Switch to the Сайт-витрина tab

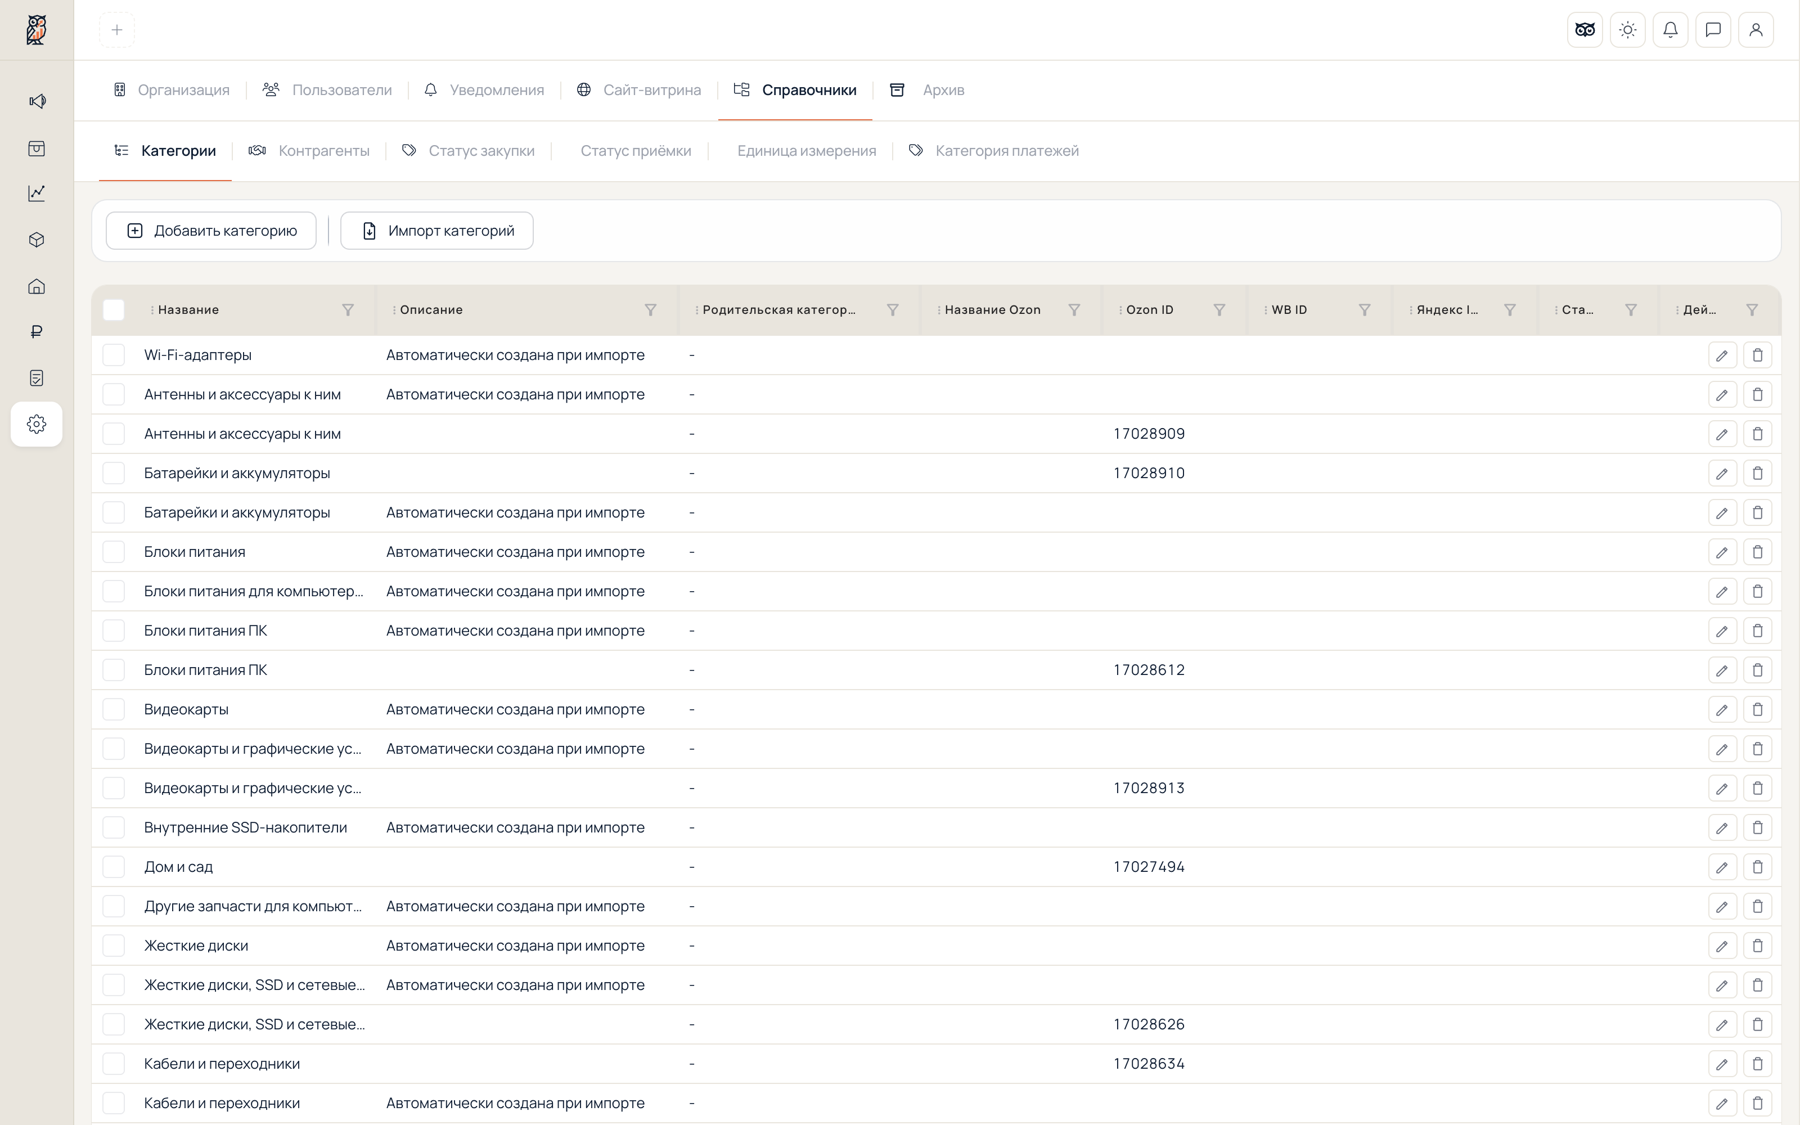639,90
